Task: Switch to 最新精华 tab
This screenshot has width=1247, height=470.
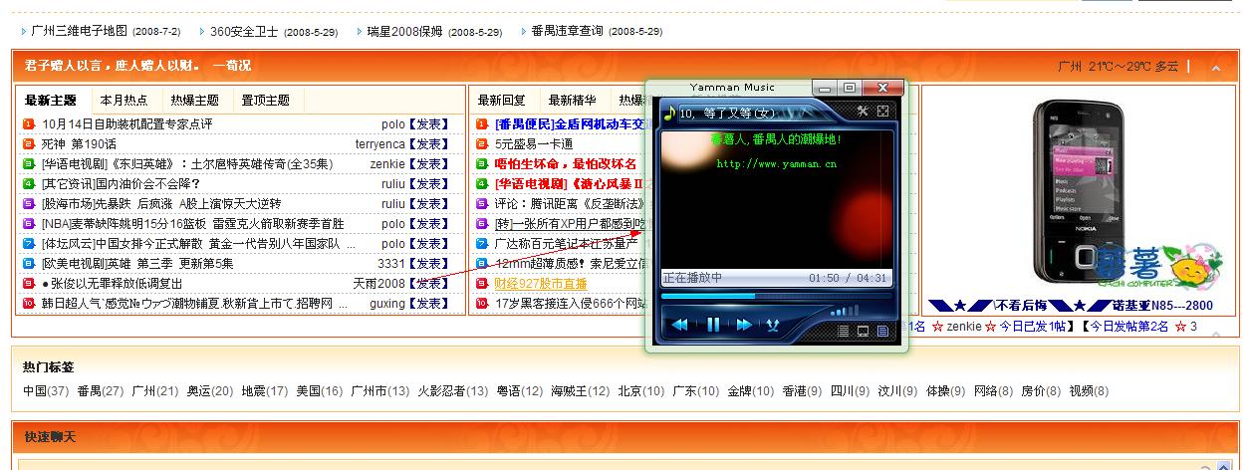Action: [573, 101]
